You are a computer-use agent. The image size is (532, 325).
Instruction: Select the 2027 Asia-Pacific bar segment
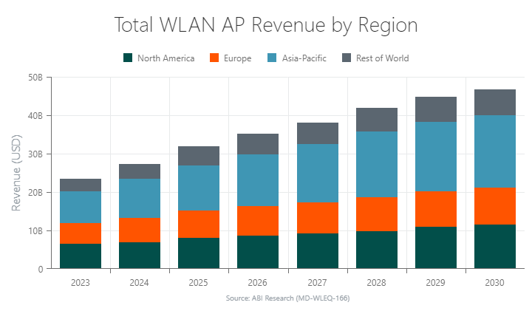point(318,173)
